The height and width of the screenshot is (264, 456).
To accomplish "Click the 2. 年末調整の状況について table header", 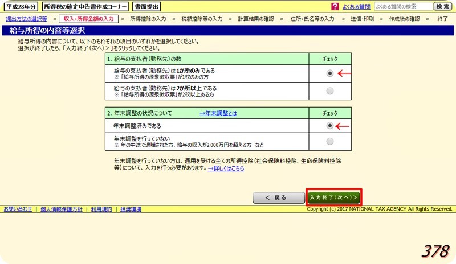I will click(x=206, y=113).
